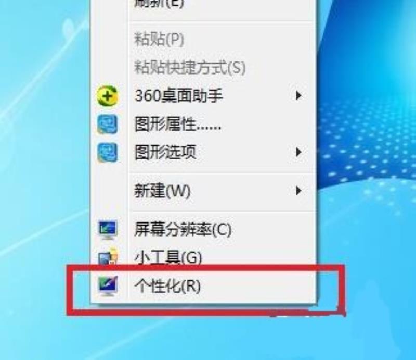416x360 pixels.
Task: Expand the 图形选项 submenu arrow
Action: 298,152
